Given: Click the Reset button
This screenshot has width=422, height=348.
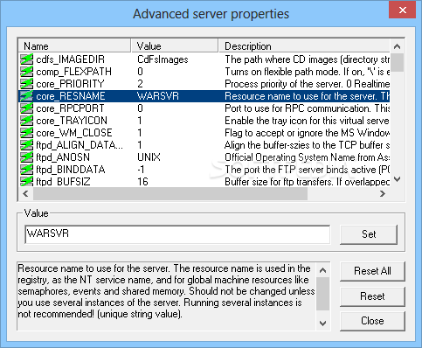Looking at the screenshot, I should [x=372, y=296].
